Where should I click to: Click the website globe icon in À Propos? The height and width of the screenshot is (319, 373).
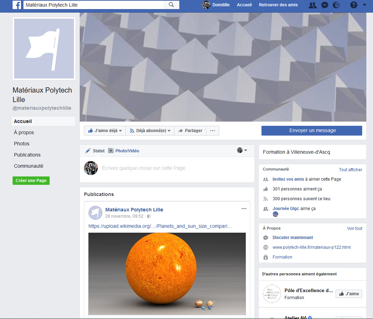[x=266, y=247]
